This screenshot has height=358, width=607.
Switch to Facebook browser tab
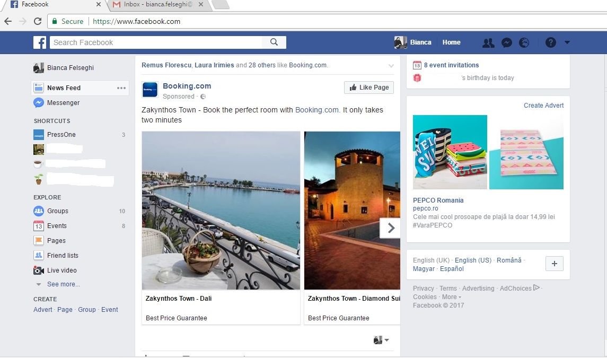54,4
